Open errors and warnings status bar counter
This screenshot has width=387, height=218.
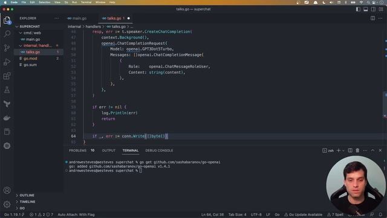[x=41, y=214]
